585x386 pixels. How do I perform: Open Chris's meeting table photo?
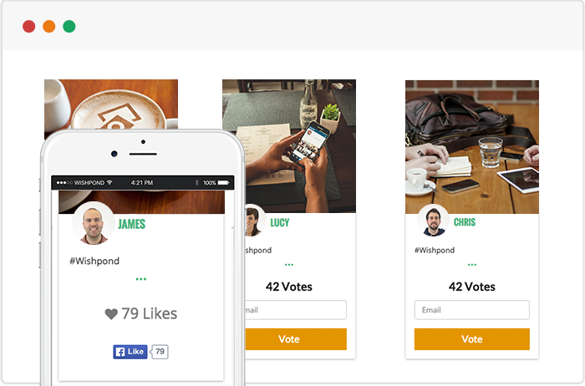click(472, 146)
